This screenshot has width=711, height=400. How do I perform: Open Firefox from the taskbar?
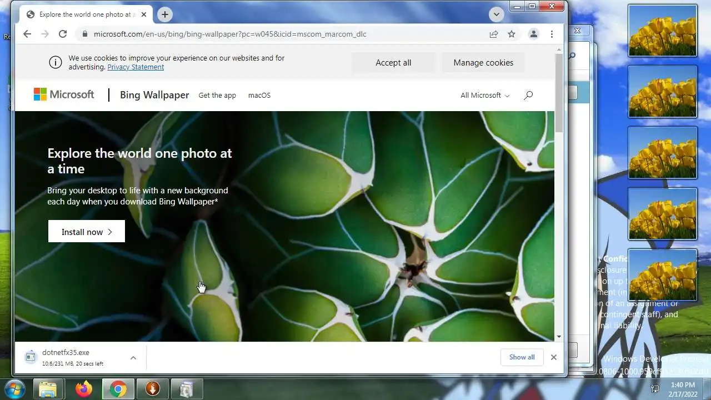(x=84, y=389)
